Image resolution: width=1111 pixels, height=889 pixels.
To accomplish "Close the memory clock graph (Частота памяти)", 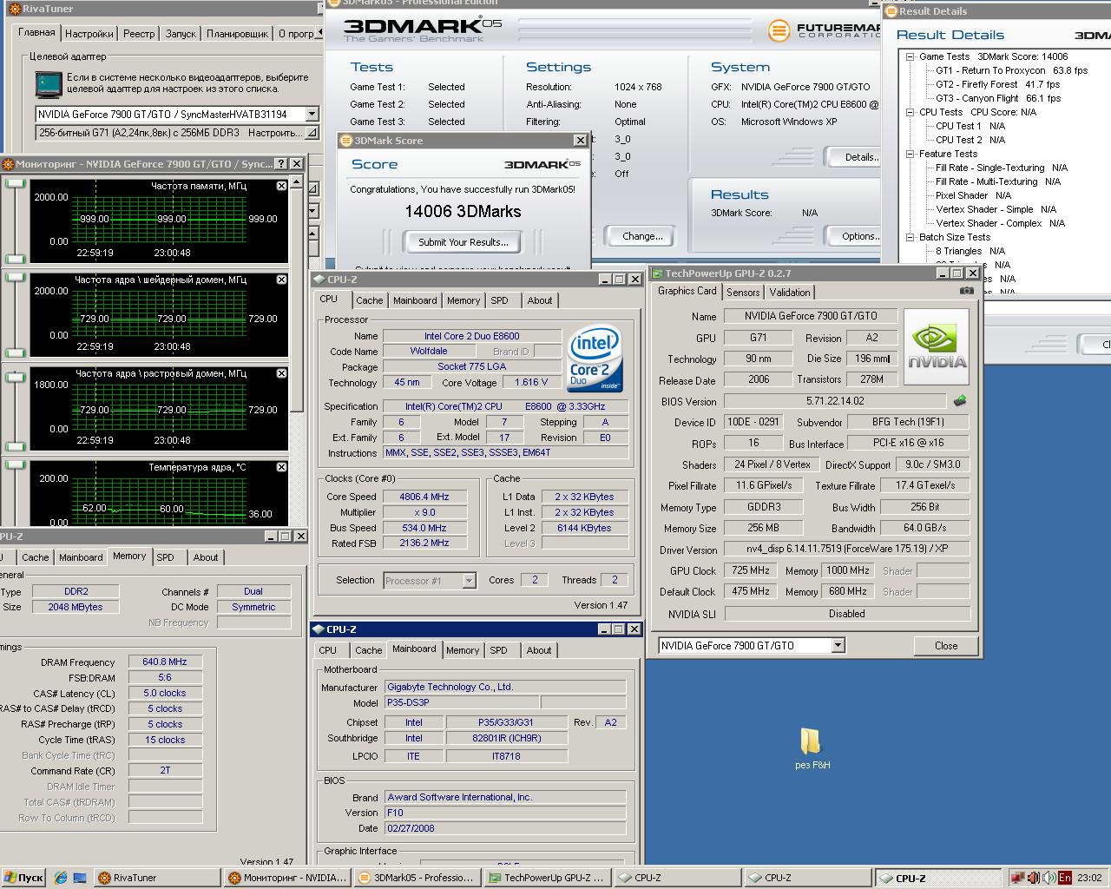I will tap(281, 186).
